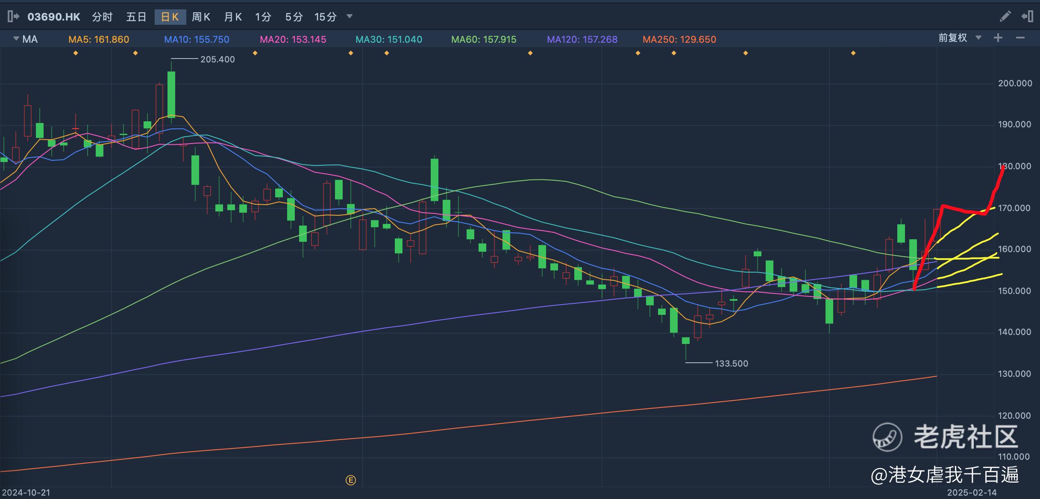Click the first orange diamond event marker
The width and height of the screenshot is (1040, 499).
click(76, 53)
